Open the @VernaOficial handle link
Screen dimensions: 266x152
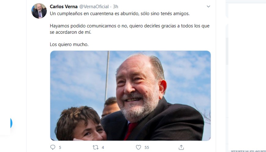[x=94, y=7]
